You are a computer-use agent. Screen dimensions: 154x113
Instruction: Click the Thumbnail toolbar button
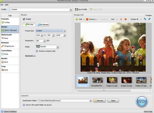pos(103,19)
